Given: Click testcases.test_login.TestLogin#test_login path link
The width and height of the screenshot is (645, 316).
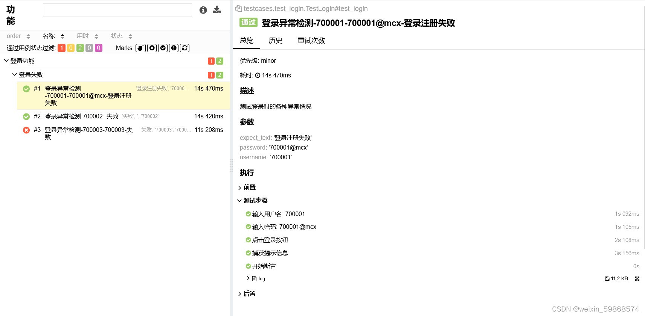Looking at the screenshot, I should coord(306,9).
